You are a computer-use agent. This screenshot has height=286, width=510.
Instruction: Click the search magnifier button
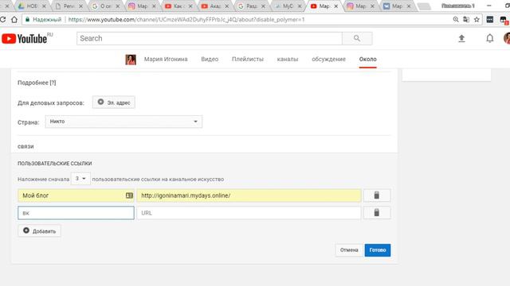(x=357, y=38)
